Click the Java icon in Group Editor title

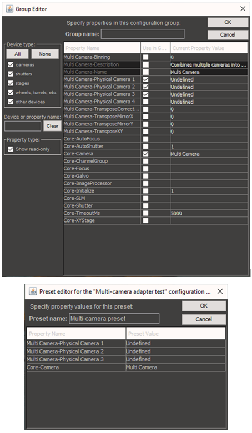pos(9,9)
